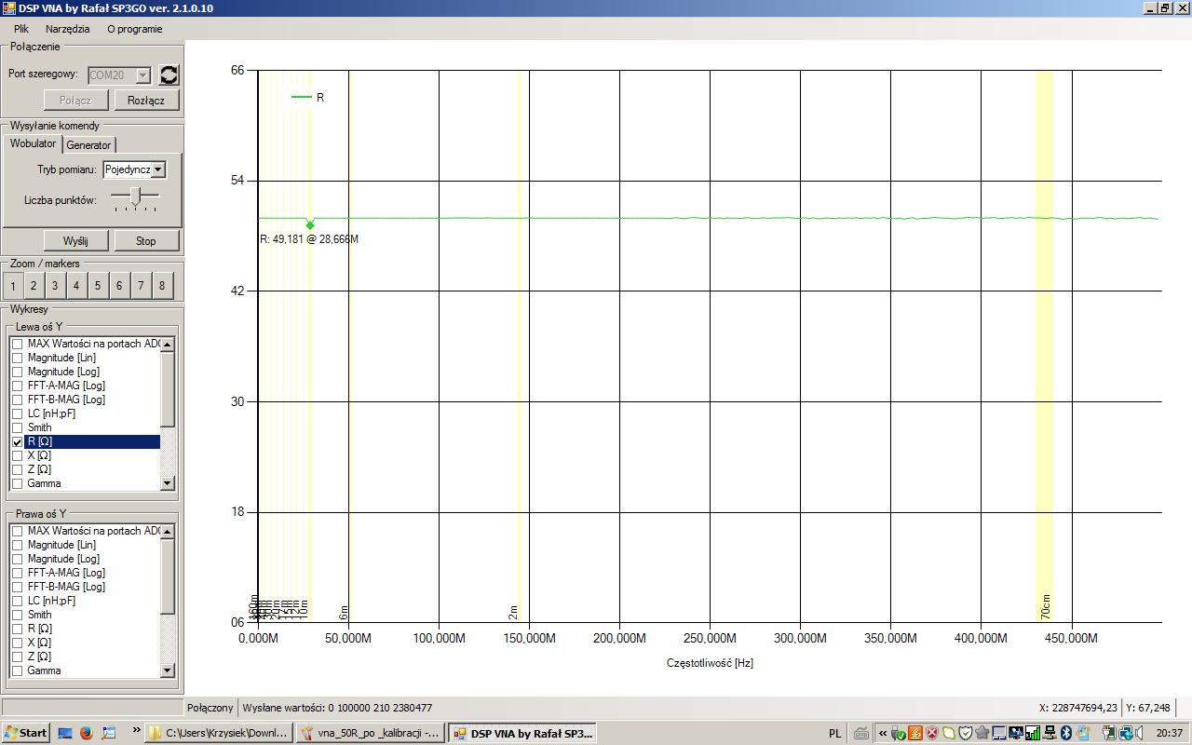
Task: Switch to the Generator tab
Action: point(88,145)
